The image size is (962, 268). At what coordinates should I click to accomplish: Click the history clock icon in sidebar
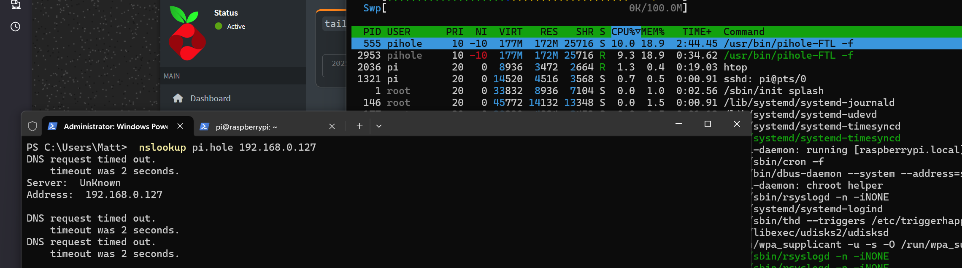(15, 27)
